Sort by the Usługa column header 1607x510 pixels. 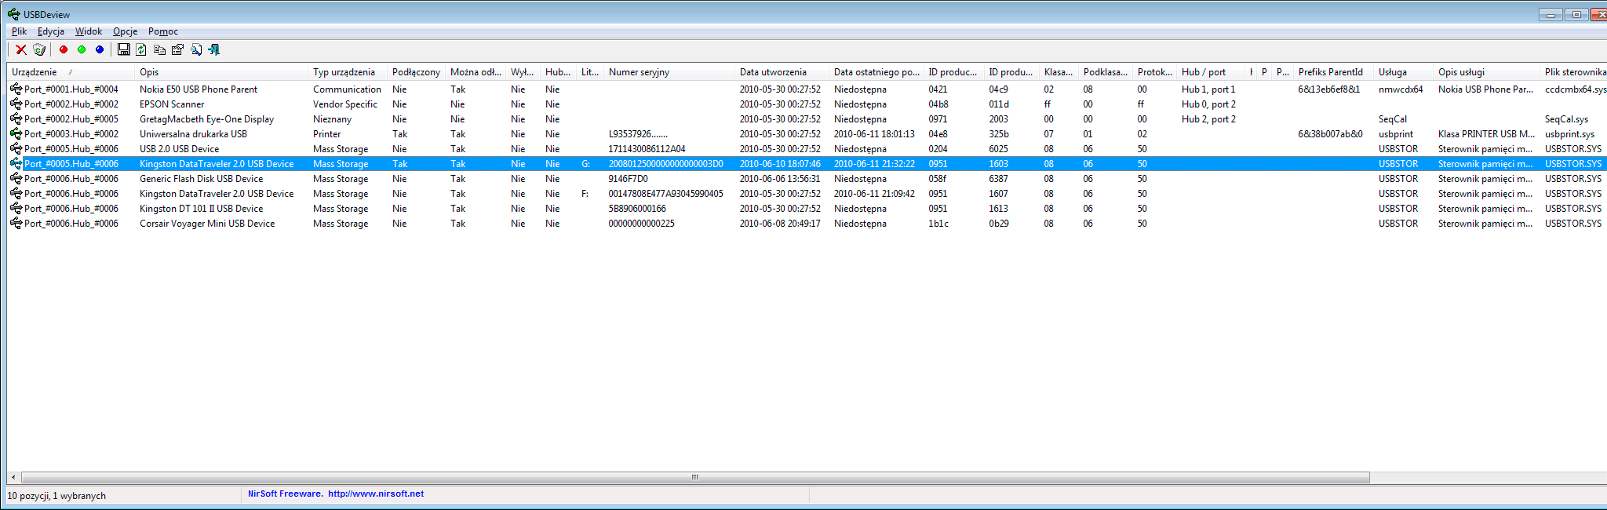tap(1404, 72)
